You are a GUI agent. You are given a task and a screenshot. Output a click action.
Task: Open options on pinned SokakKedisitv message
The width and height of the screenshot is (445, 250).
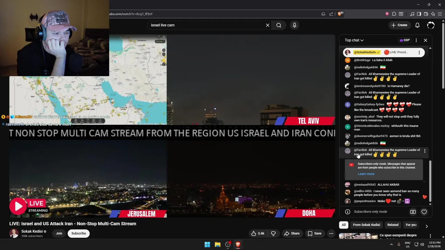(x=419, y=52)
